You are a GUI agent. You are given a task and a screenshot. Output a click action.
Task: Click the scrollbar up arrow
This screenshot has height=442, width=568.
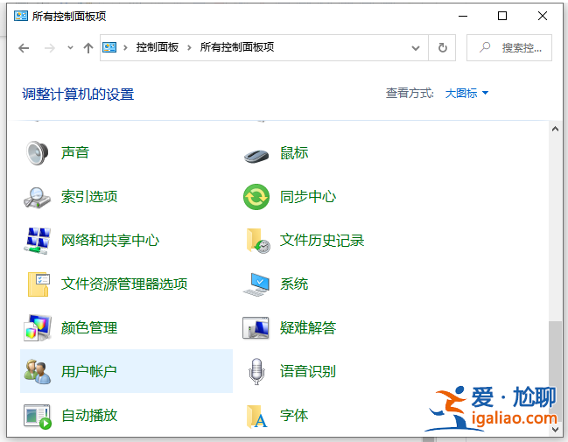tap(555, 129)
